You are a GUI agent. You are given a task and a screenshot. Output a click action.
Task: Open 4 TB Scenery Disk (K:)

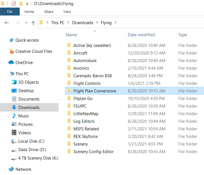click(38, 158)
